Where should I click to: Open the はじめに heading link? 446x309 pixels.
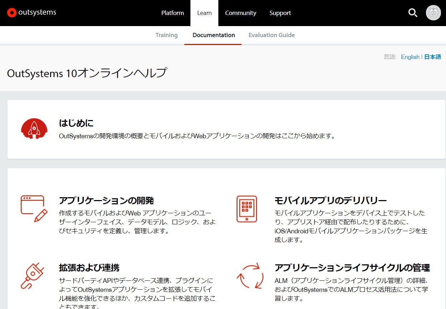(76, 123)
